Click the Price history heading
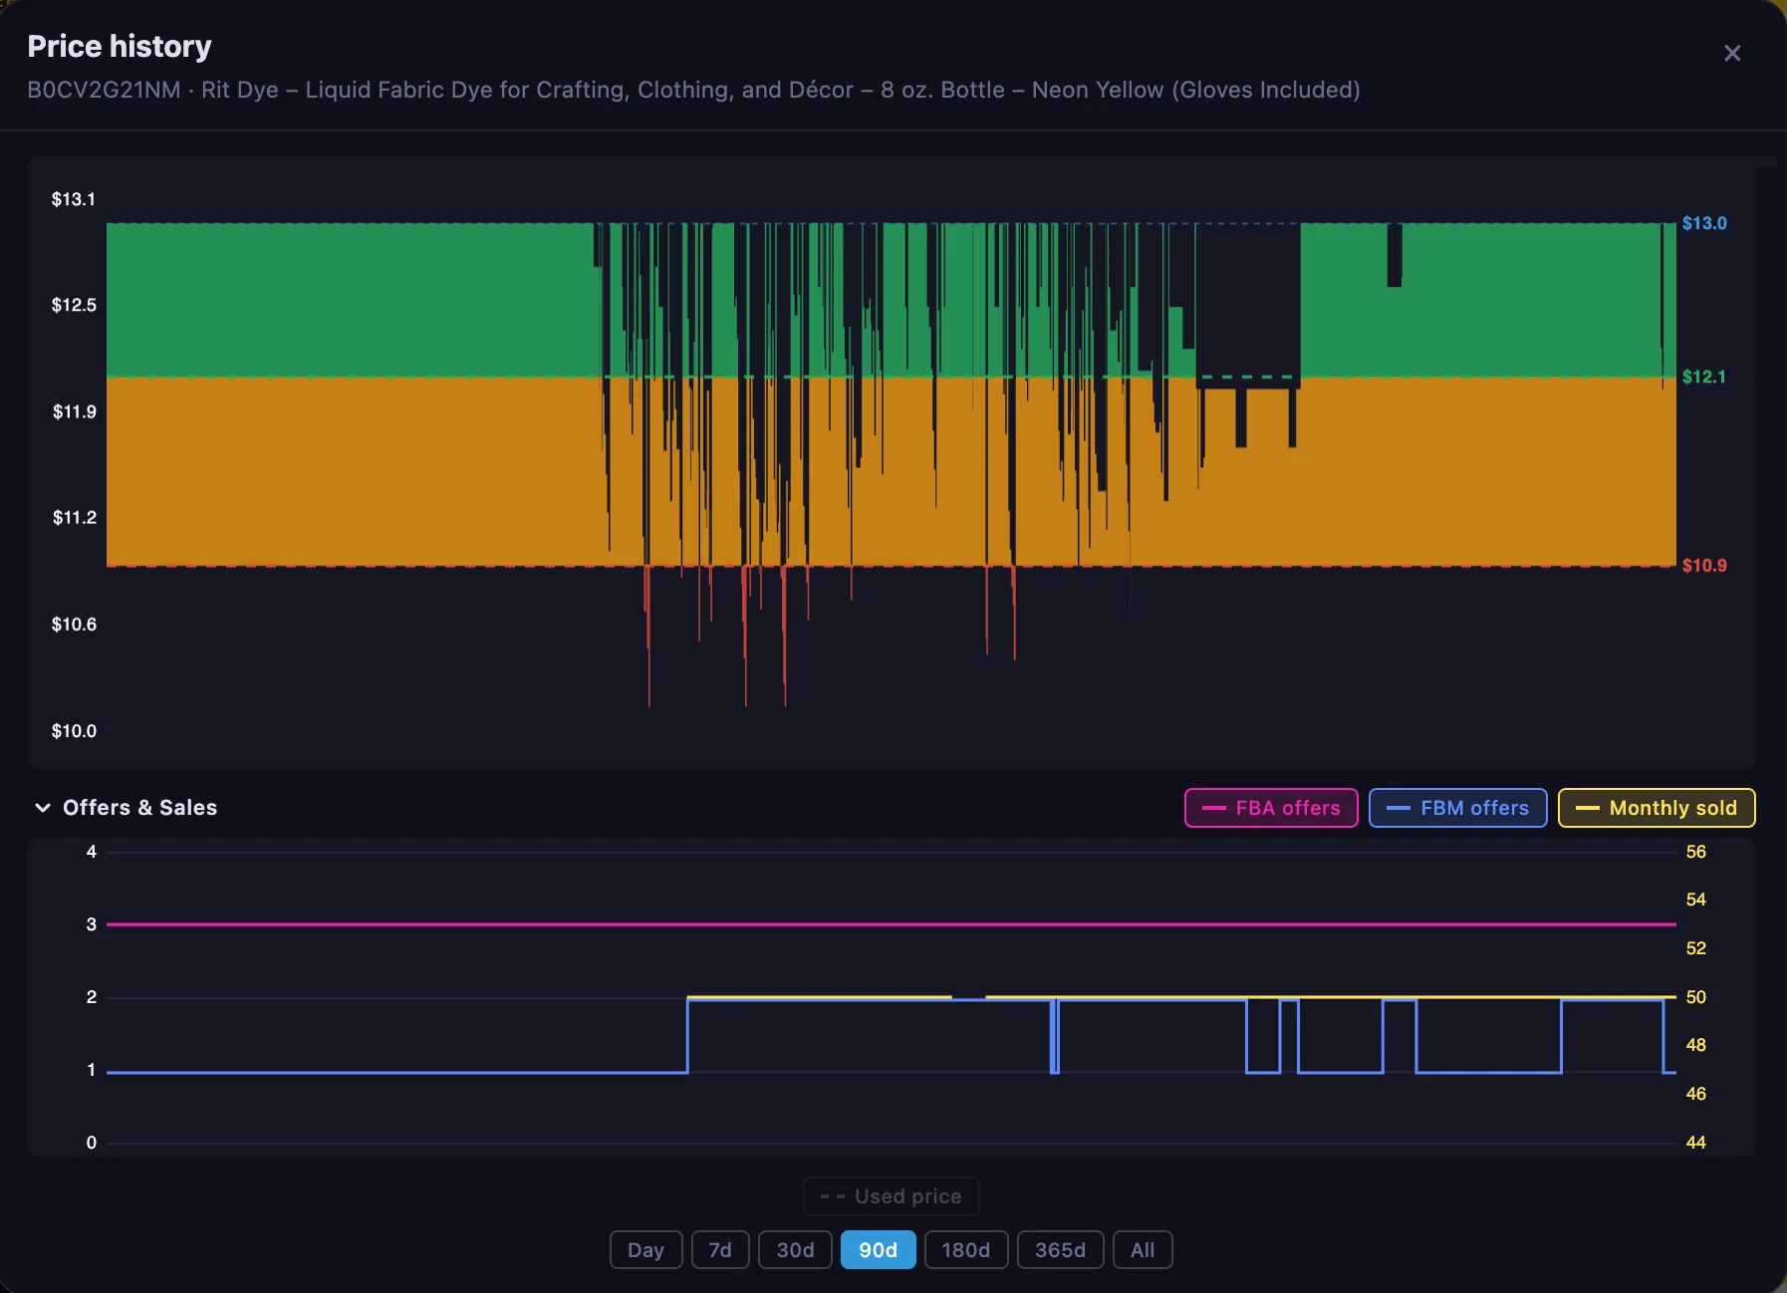The height and width of the screenshot is (1293, 1787). pos(120,47)
